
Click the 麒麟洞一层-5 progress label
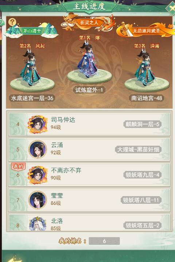click(x=142, y=124)
